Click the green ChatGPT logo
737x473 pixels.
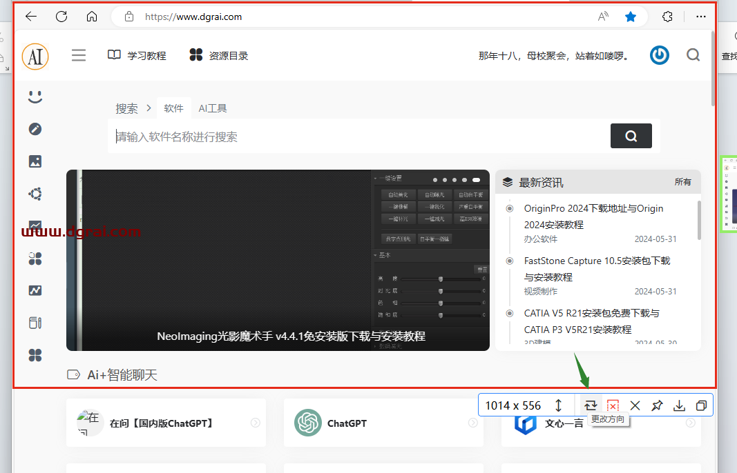(308, 423)
